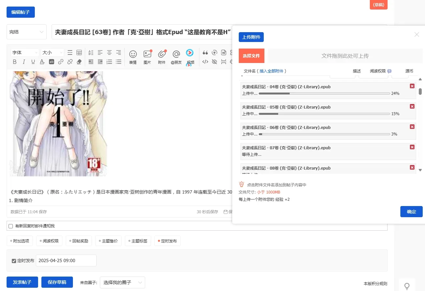Insert a quote block with the quotation icon

click(x=205, y=52)
